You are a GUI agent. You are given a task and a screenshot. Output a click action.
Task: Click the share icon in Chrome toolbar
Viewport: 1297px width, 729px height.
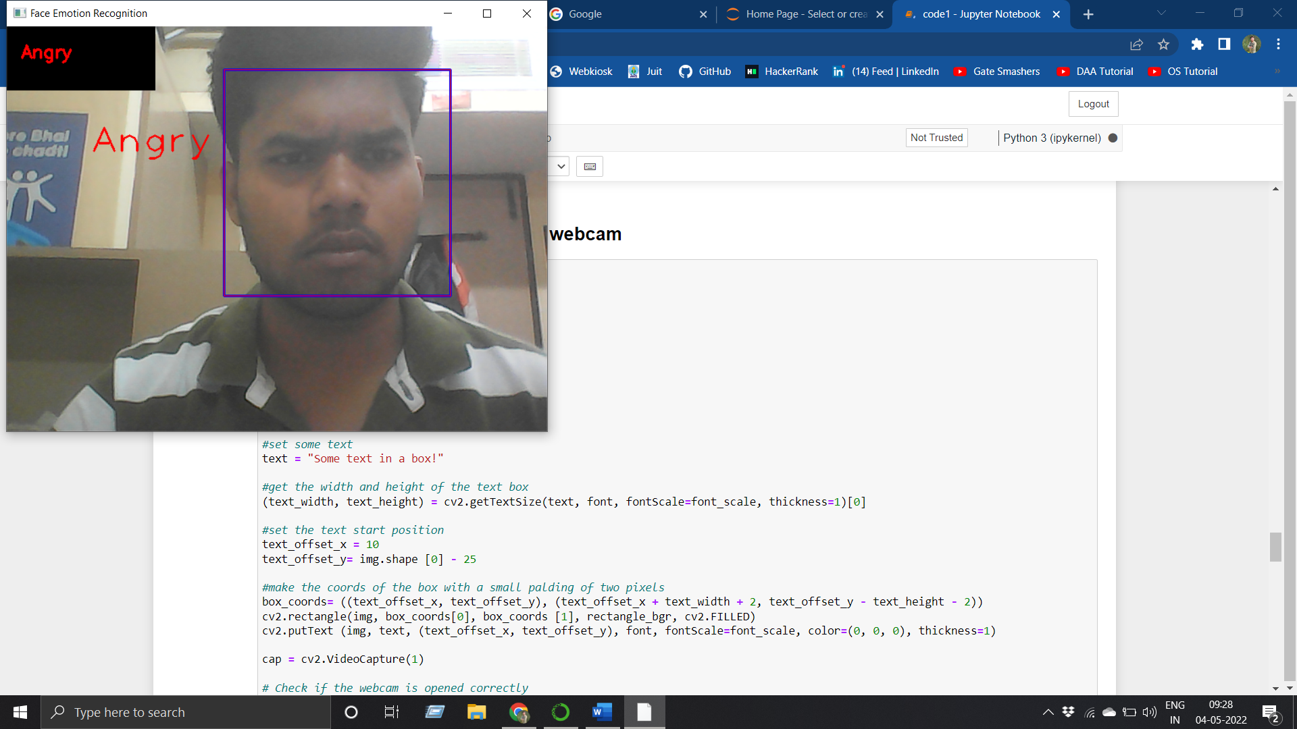(1137, 45)
